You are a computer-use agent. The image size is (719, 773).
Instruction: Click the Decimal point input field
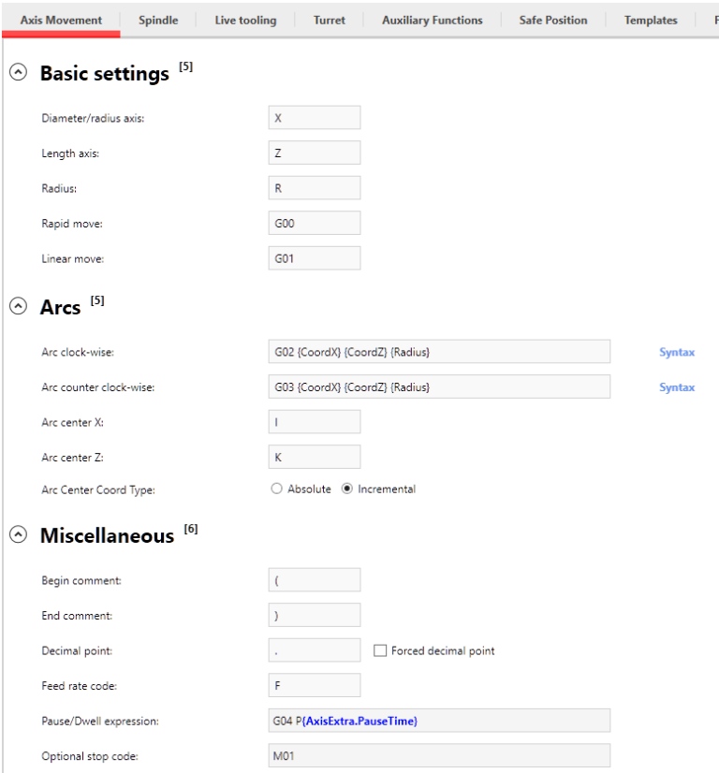(x=315, y=650)
